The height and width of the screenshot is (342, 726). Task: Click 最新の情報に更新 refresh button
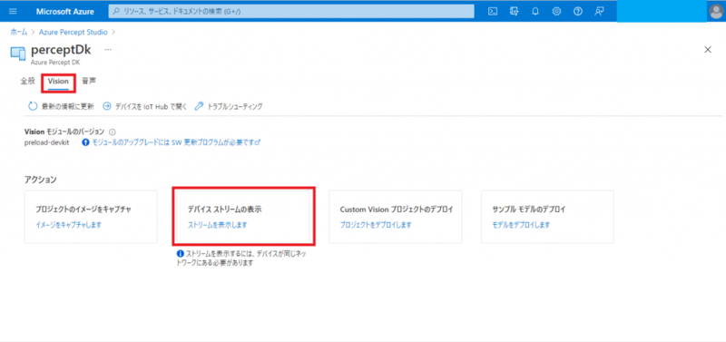coord(61,106)
